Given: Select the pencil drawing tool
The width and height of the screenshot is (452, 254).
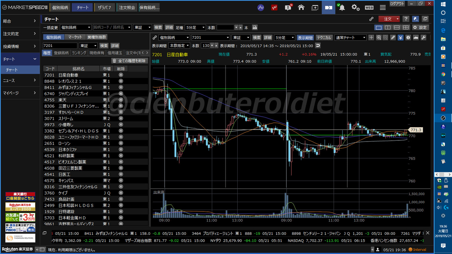Looking at the screenshot, I should (x=393, y=38).
